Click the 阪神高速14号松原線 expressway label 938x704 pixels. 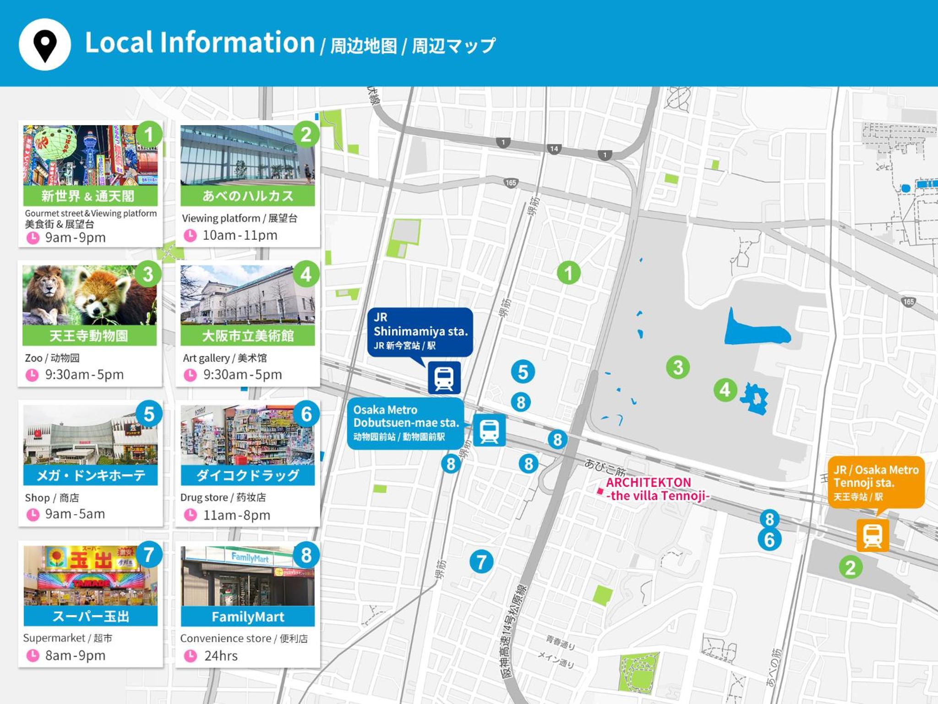513,632
